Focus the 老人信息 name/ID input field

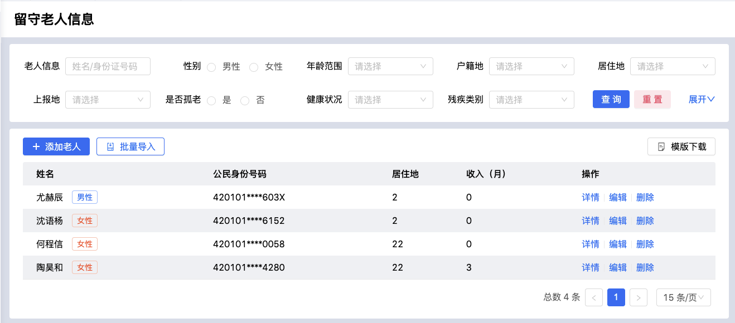108,66
